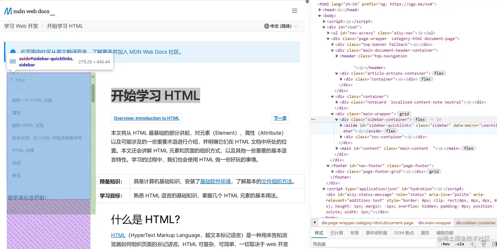Click the HTML 注释 sidebar link

[x=23, y=150]
